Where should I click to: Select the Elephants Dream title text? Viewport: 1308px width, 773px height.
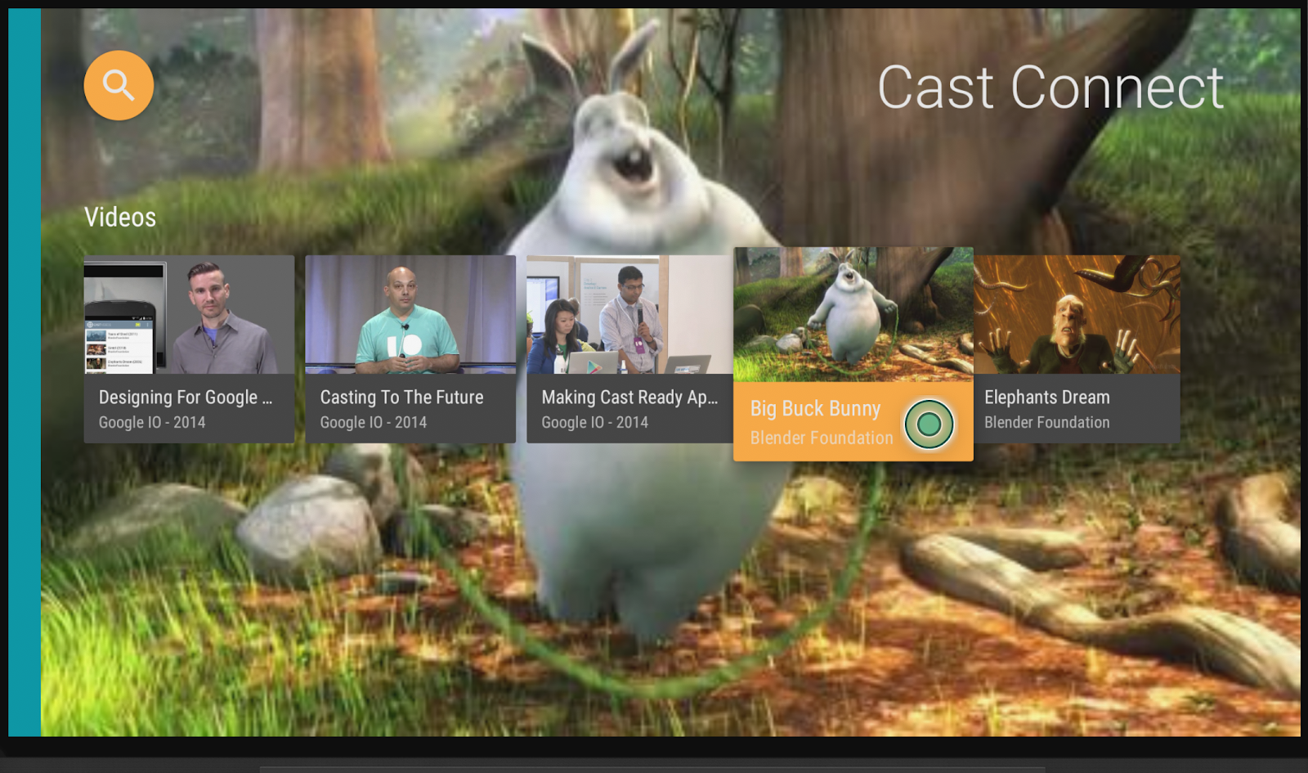[x=1047, y=397]
